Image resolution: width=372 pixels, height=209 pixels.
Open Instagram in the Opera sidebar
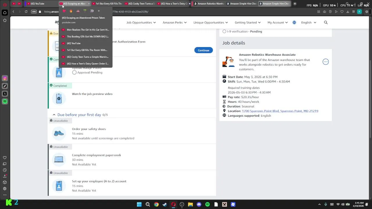point(5,78)
